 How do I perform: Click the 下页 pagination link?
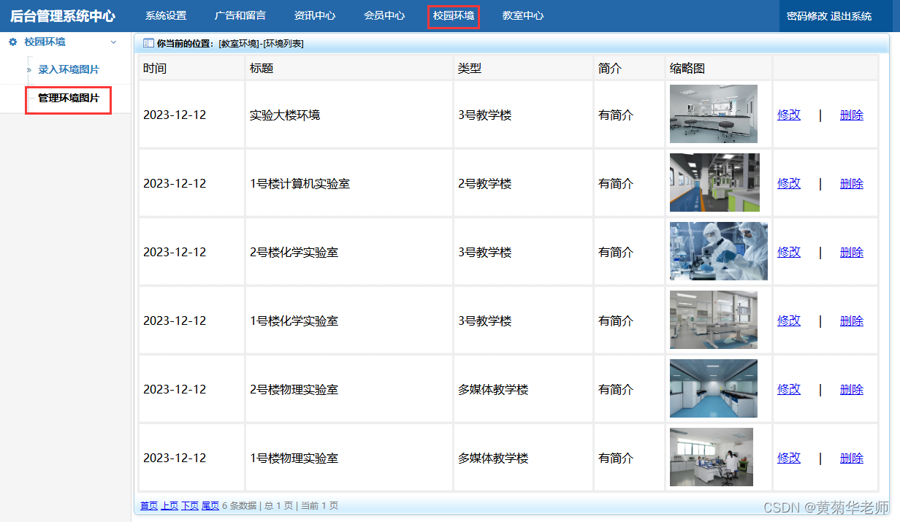[x=189, y=504]
